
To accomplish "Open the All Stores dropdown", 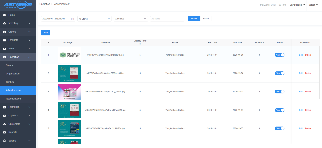I will click(94, 19).
